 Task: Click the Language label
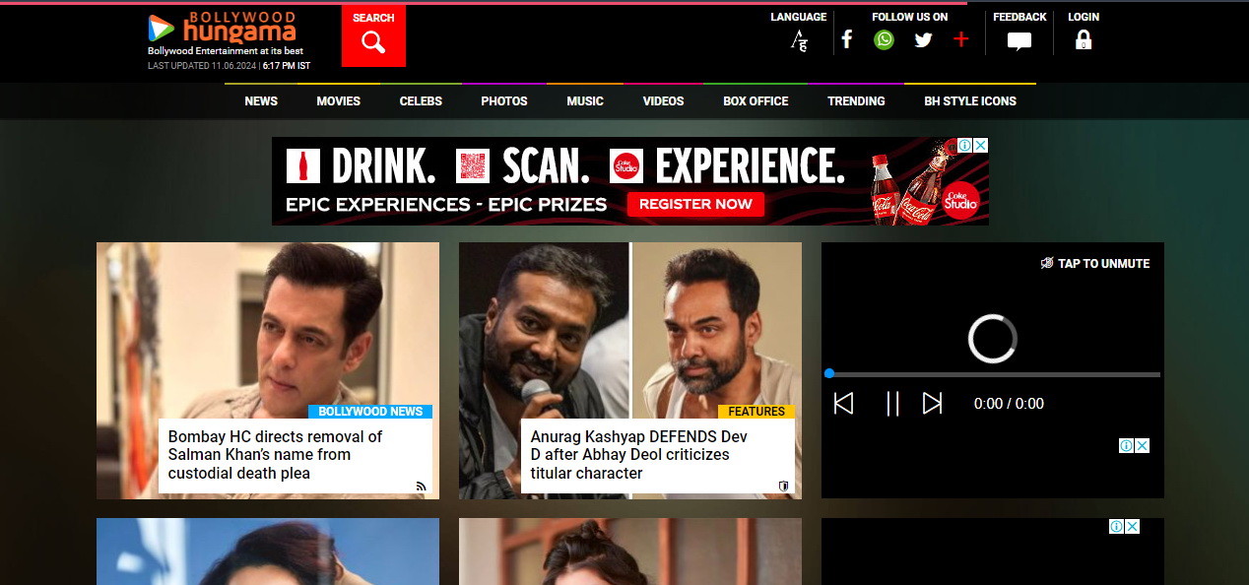[799, 17]
